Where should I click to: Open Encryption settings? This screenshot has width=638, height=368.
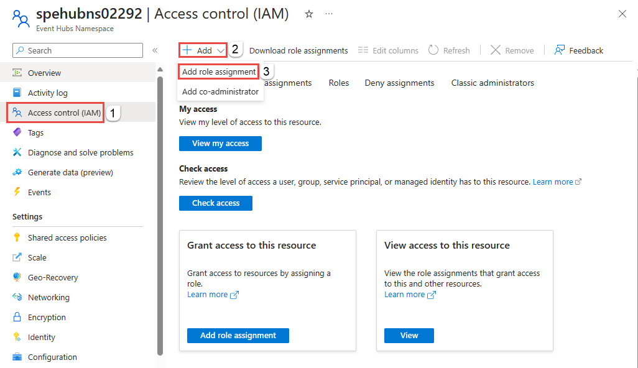pyautogui.click(x=78, y=317)
